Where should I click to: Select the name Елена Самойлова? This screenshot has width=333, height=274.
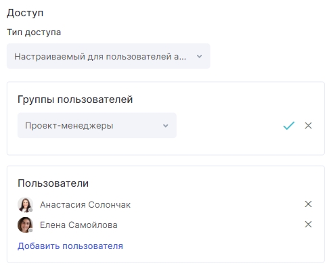[x=79, y=225]
